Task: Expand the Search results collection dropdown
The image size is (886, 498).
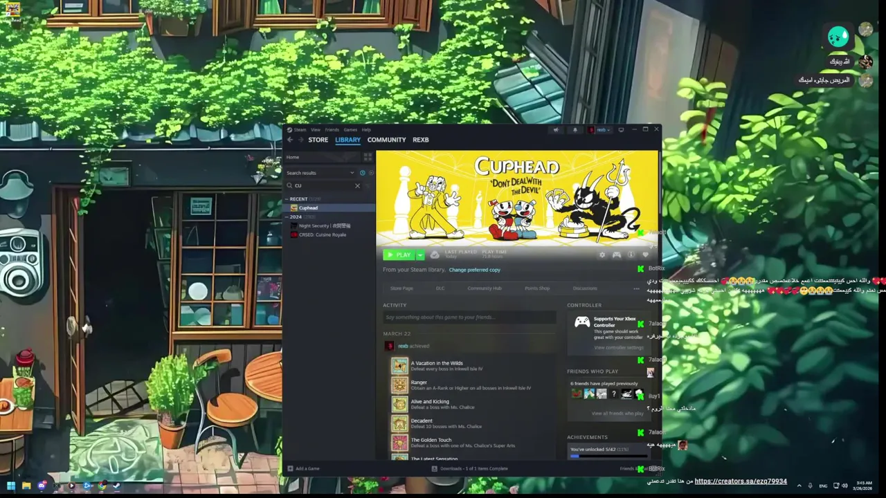Action: (x=352, y=173)
